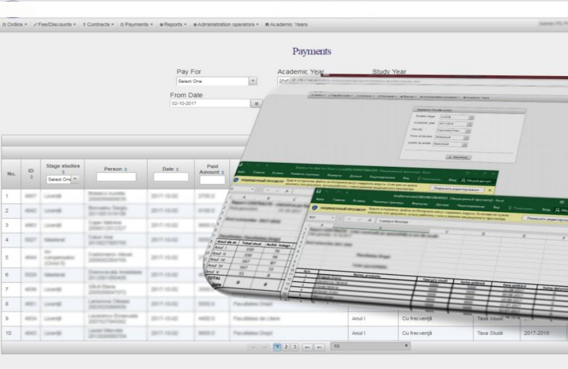This screenshot has width=568, height=369.
Task: Open Studies stage dropdown in the statistics dialog
Action: (x=457, y=117)
